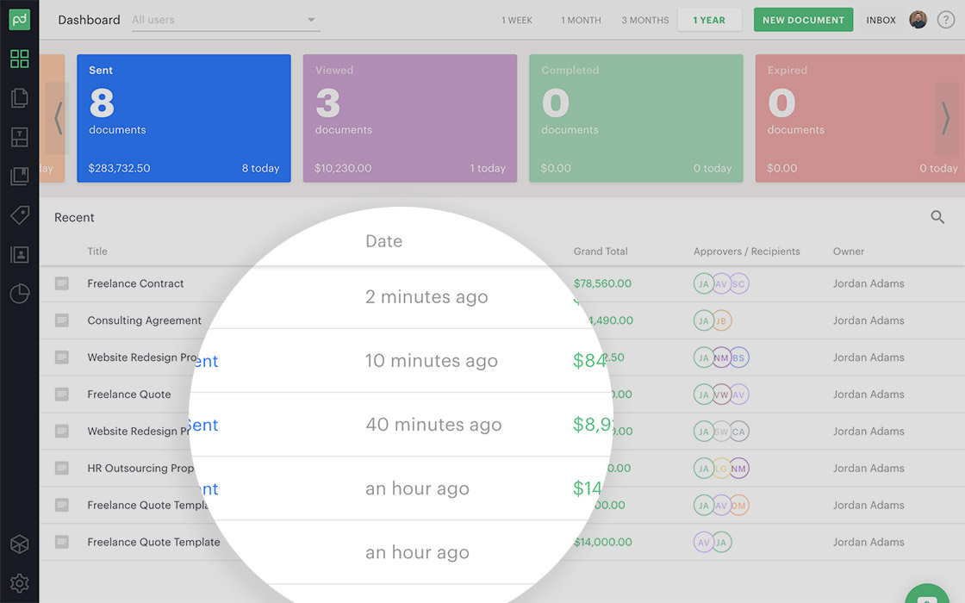Open the Expired documents card
This screenshot has width=965, height=603.
[x=860, y=118]
